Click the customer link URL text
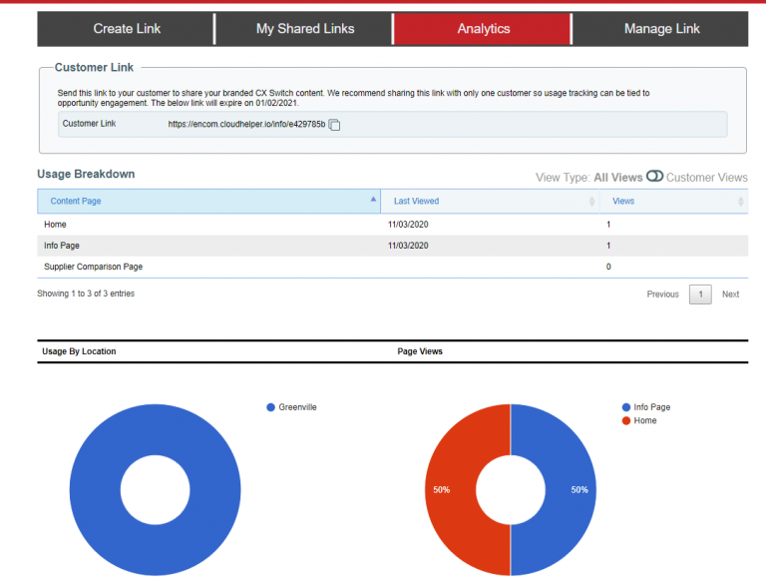Viewport: 766px width, 581px height. pyautogui.click(x=246, y=124)
